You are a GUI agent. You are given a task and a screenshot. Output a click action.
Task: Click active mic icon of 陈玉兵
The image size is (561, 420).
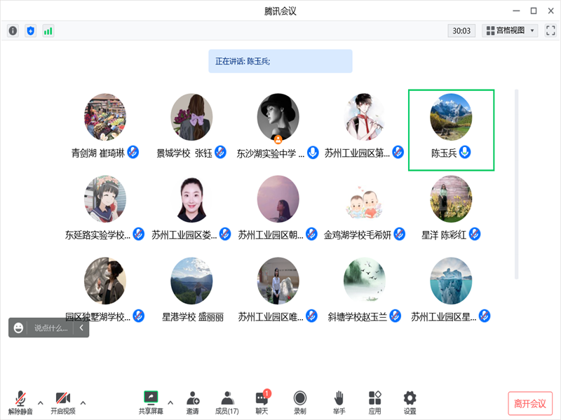click(465, 153)
